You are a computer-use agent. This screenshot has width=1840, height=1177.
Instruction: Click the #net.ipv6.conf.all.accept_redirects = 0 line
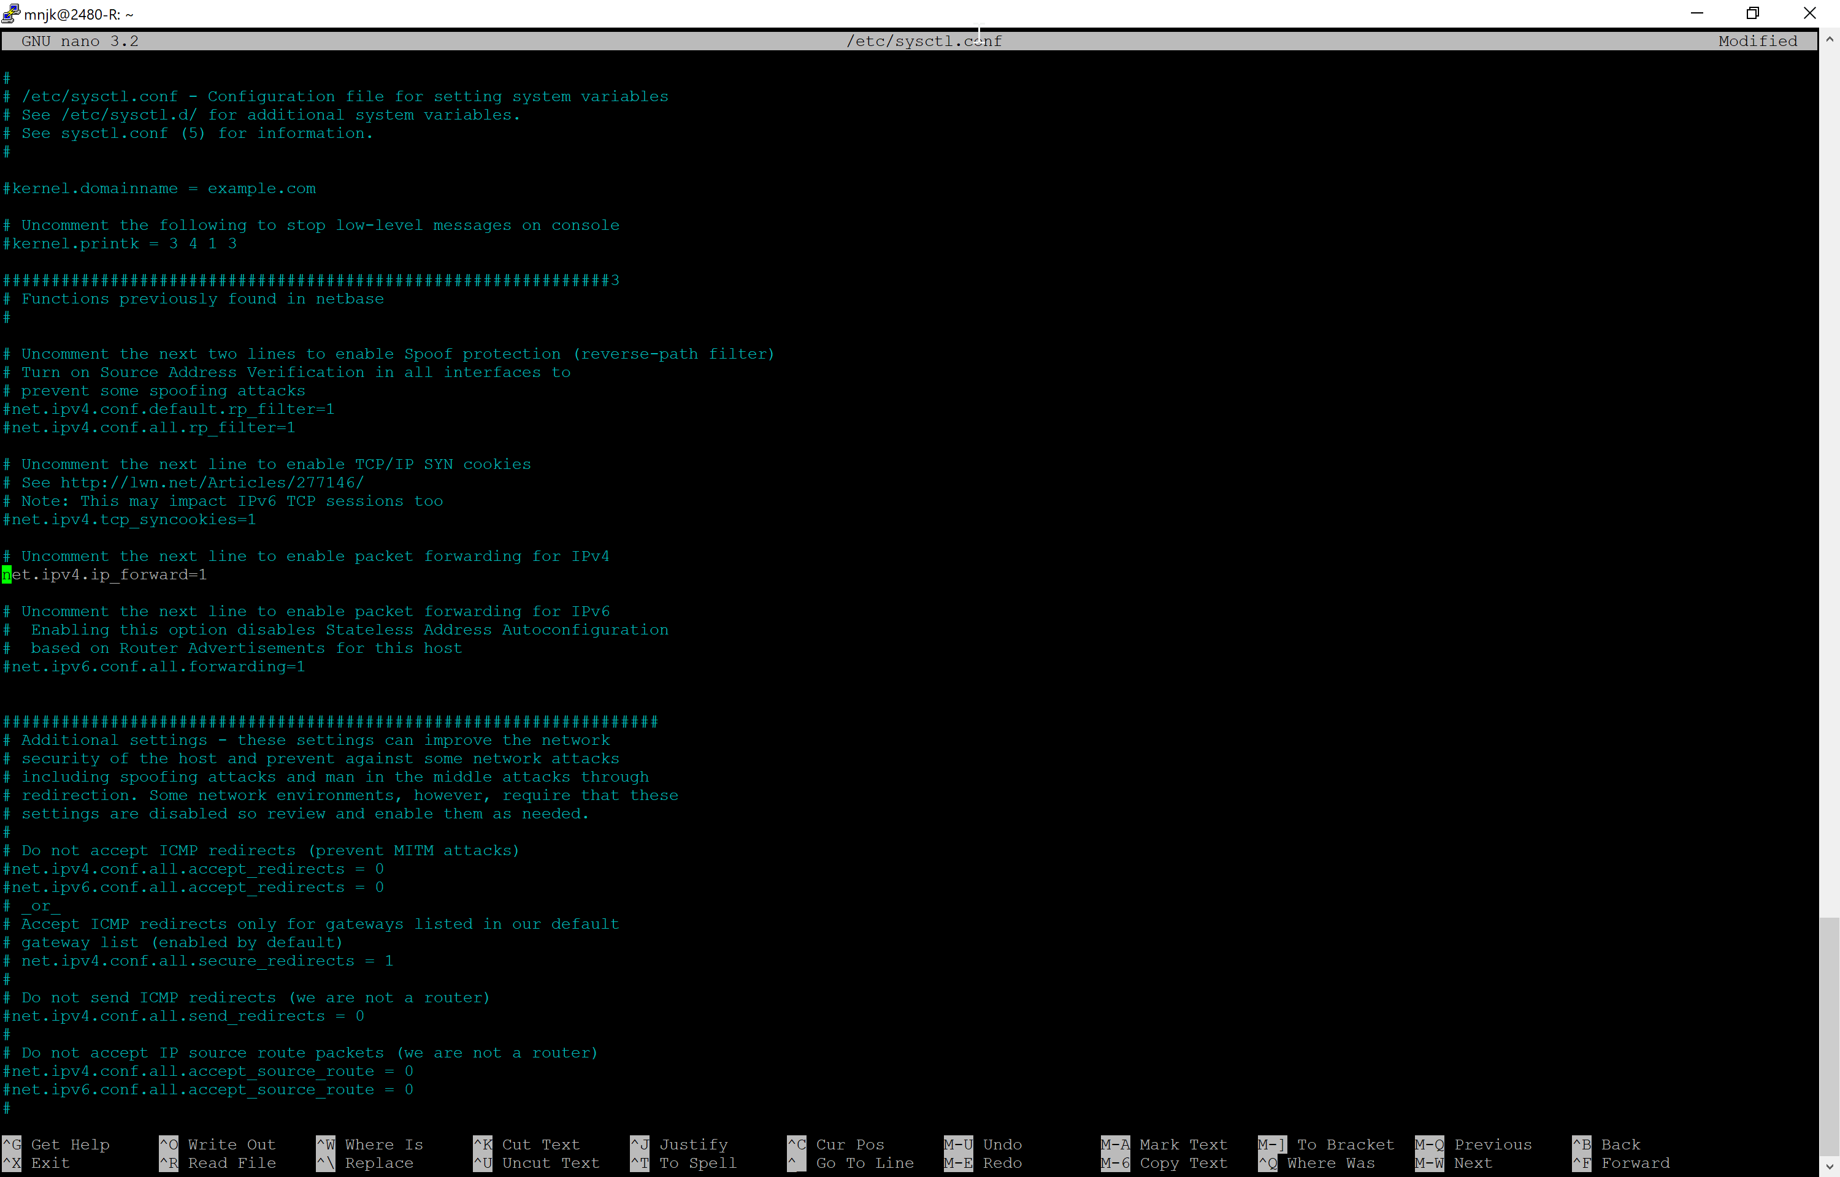(x=193, y=886)
